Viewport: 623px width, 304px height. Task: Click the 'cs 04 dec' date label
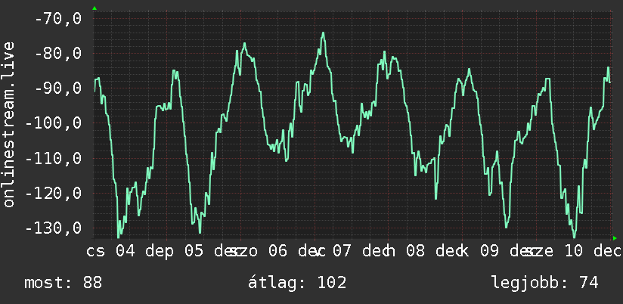click(x=130, y=251)
